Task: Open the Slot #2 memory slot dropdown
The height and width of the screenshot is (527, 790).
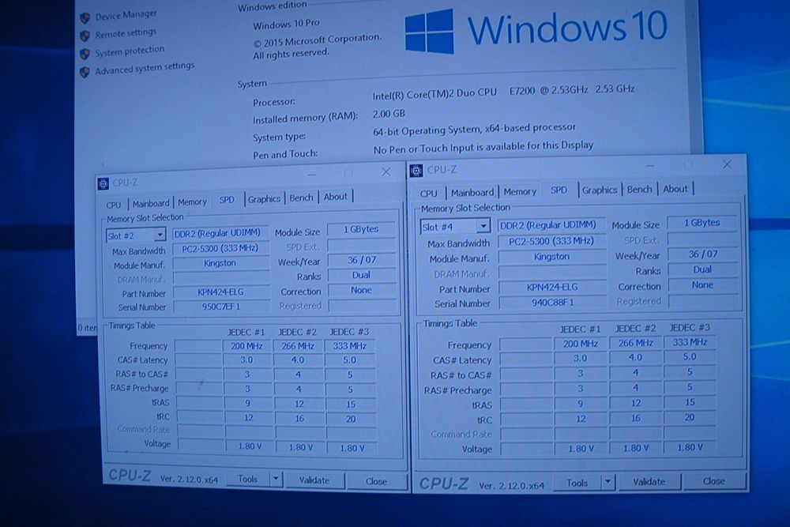Action: (136, 235)
